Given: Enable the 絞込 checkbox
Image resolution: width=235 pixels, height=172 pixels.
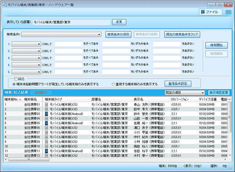Looking at the screenshot, I should click(x=16, y=79).
